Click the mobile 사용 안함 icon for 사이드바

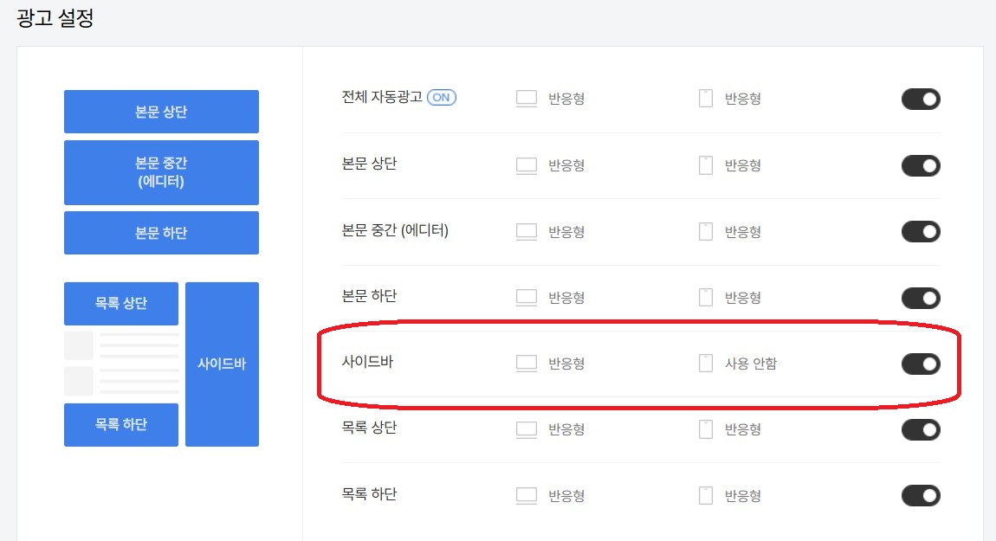pyautogui.click(x=705, y=364)
